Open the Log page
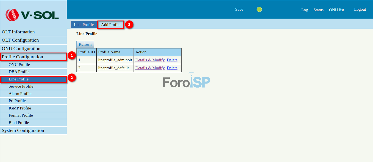The width and height of the screenshot is (373, 162). (x=305, y=10)
